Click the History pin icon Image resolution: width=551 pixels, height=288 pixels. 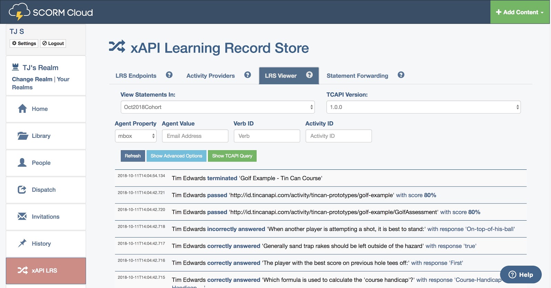(x=22, y=243)
